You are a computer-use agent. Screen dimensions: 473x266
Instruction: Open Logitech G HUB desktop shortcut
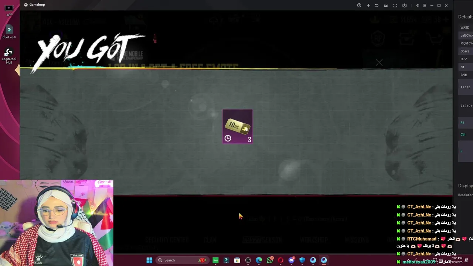(x=9, y=56)
